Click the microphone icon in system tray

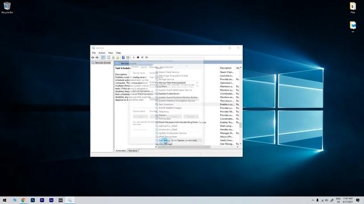[x=317, y=200]
